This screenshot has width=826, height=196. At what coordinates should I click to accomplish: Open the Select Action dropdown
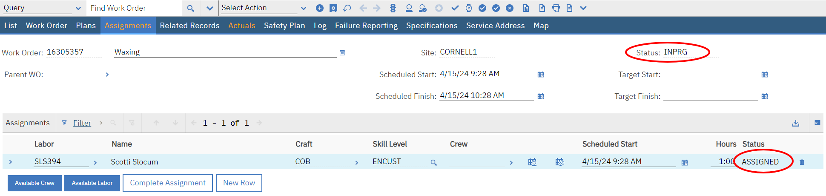[x=304, y=9]
